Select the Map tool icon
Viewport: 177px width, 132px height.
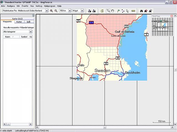coord(102,11)
